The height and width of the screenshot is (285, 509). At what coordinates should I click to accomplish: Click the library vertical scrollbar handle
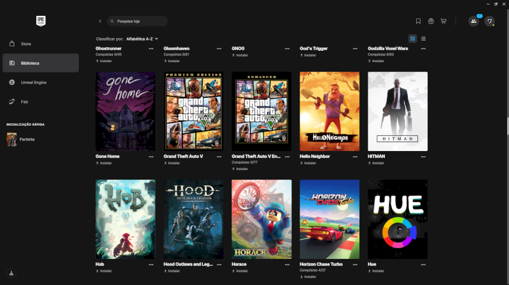pyautogui.click(x=508, y=126)
